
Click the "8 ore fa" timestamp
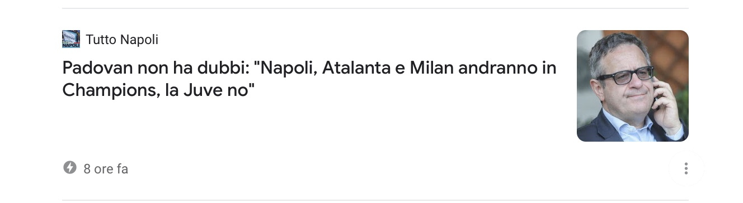(106, 169)
